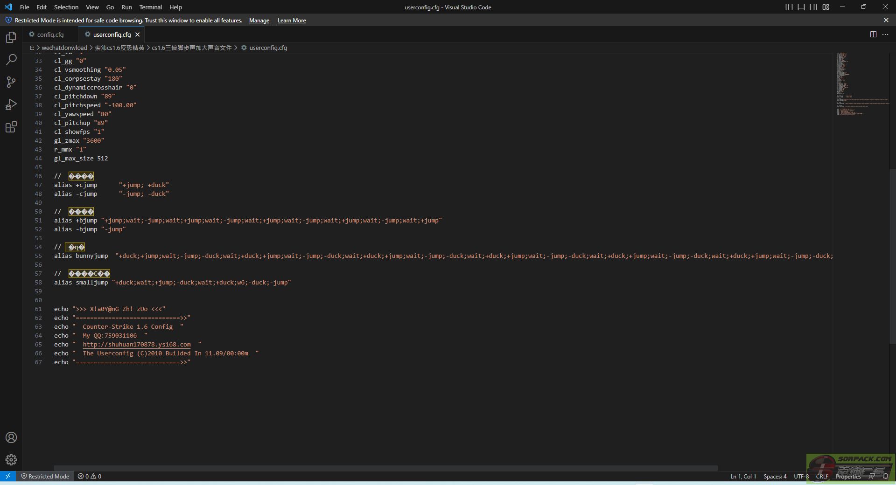This screenshot has width=896, height=485.
Task: Click the alias smalljump line
Action: pyautogui.click(x=172, y=282)
